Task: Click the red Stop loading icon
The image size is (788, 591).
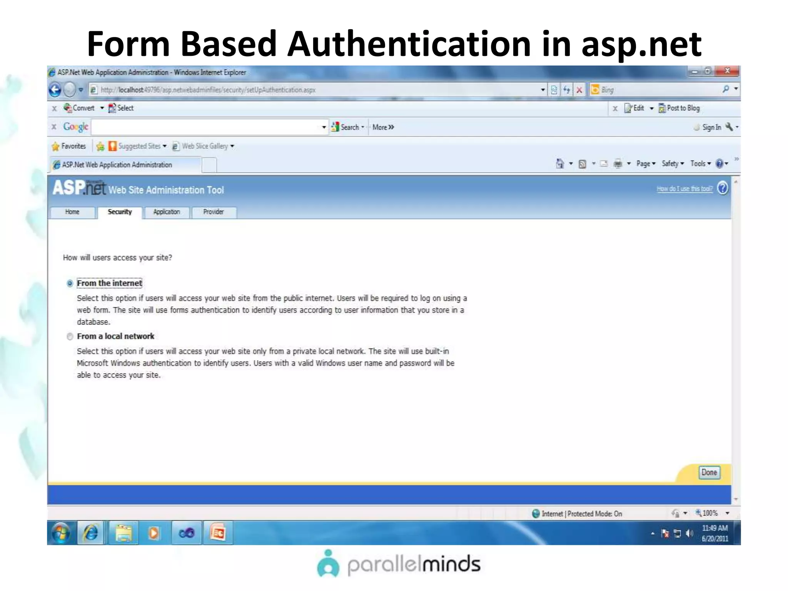Action: (579, 90)
